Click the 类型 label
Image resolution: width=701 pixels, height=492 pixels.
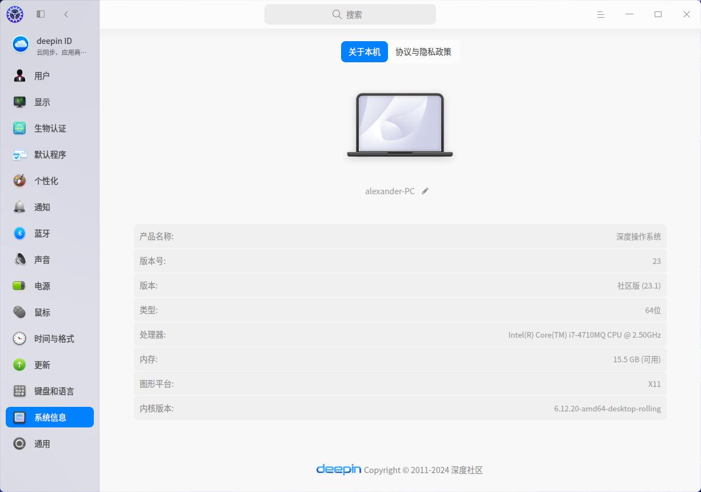pos(149,310)
